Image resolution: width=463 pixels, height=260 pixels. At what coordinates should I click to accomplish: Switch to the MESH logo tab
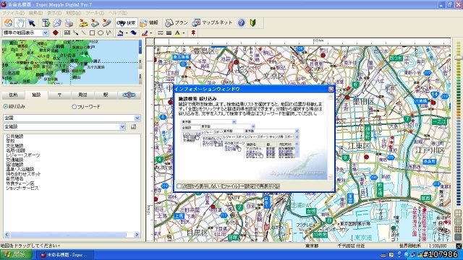click(129, 95)
